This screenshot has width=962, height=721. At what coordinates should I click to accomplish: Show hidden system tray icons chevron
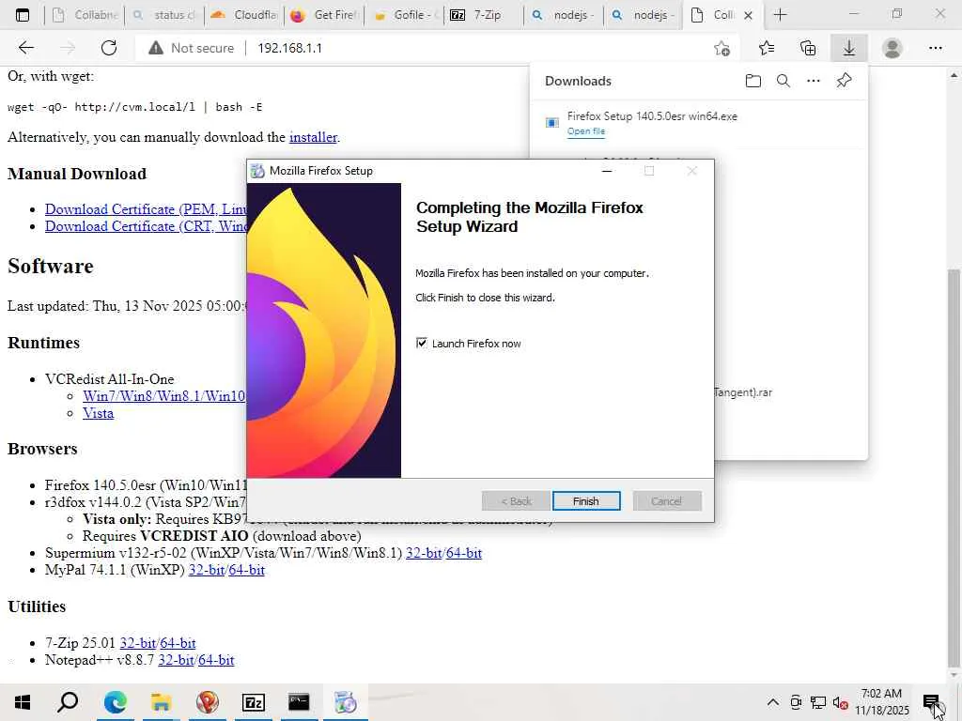click(773, 702)
